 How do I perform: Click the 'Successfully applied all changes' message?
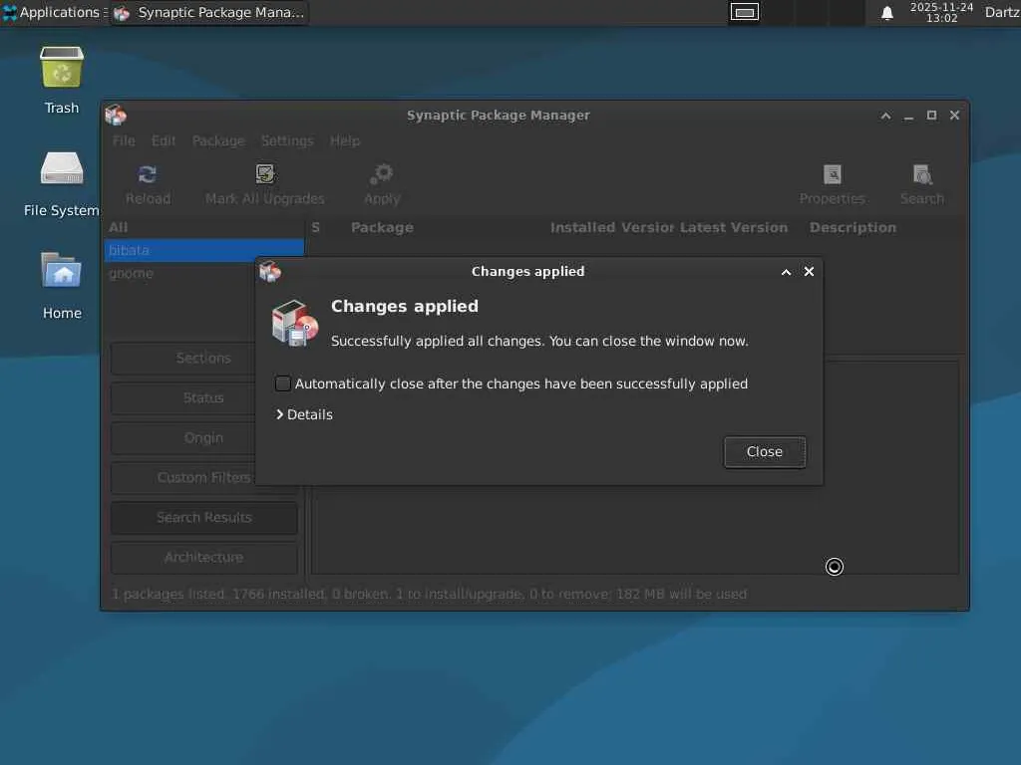point(539,341)
